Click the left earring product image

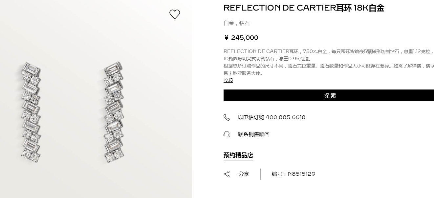[x=31, y=112]
